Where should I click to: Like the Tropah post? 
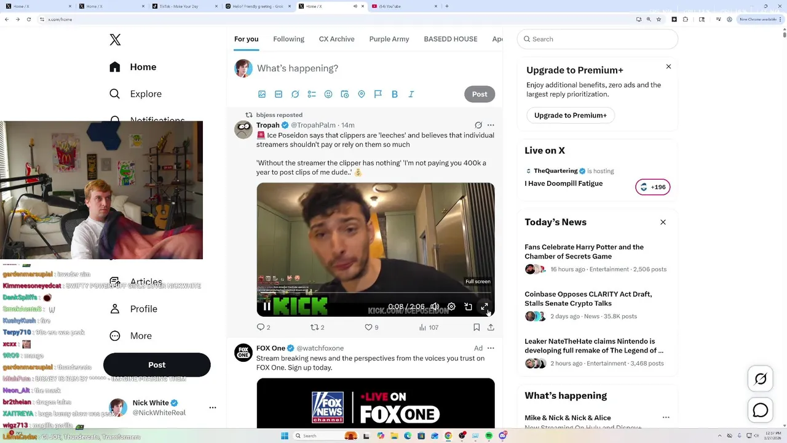click(x=371, y=327)
